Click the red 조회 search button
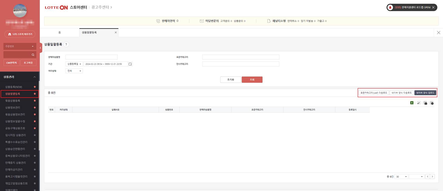The image size is (443, 191). 252,80
